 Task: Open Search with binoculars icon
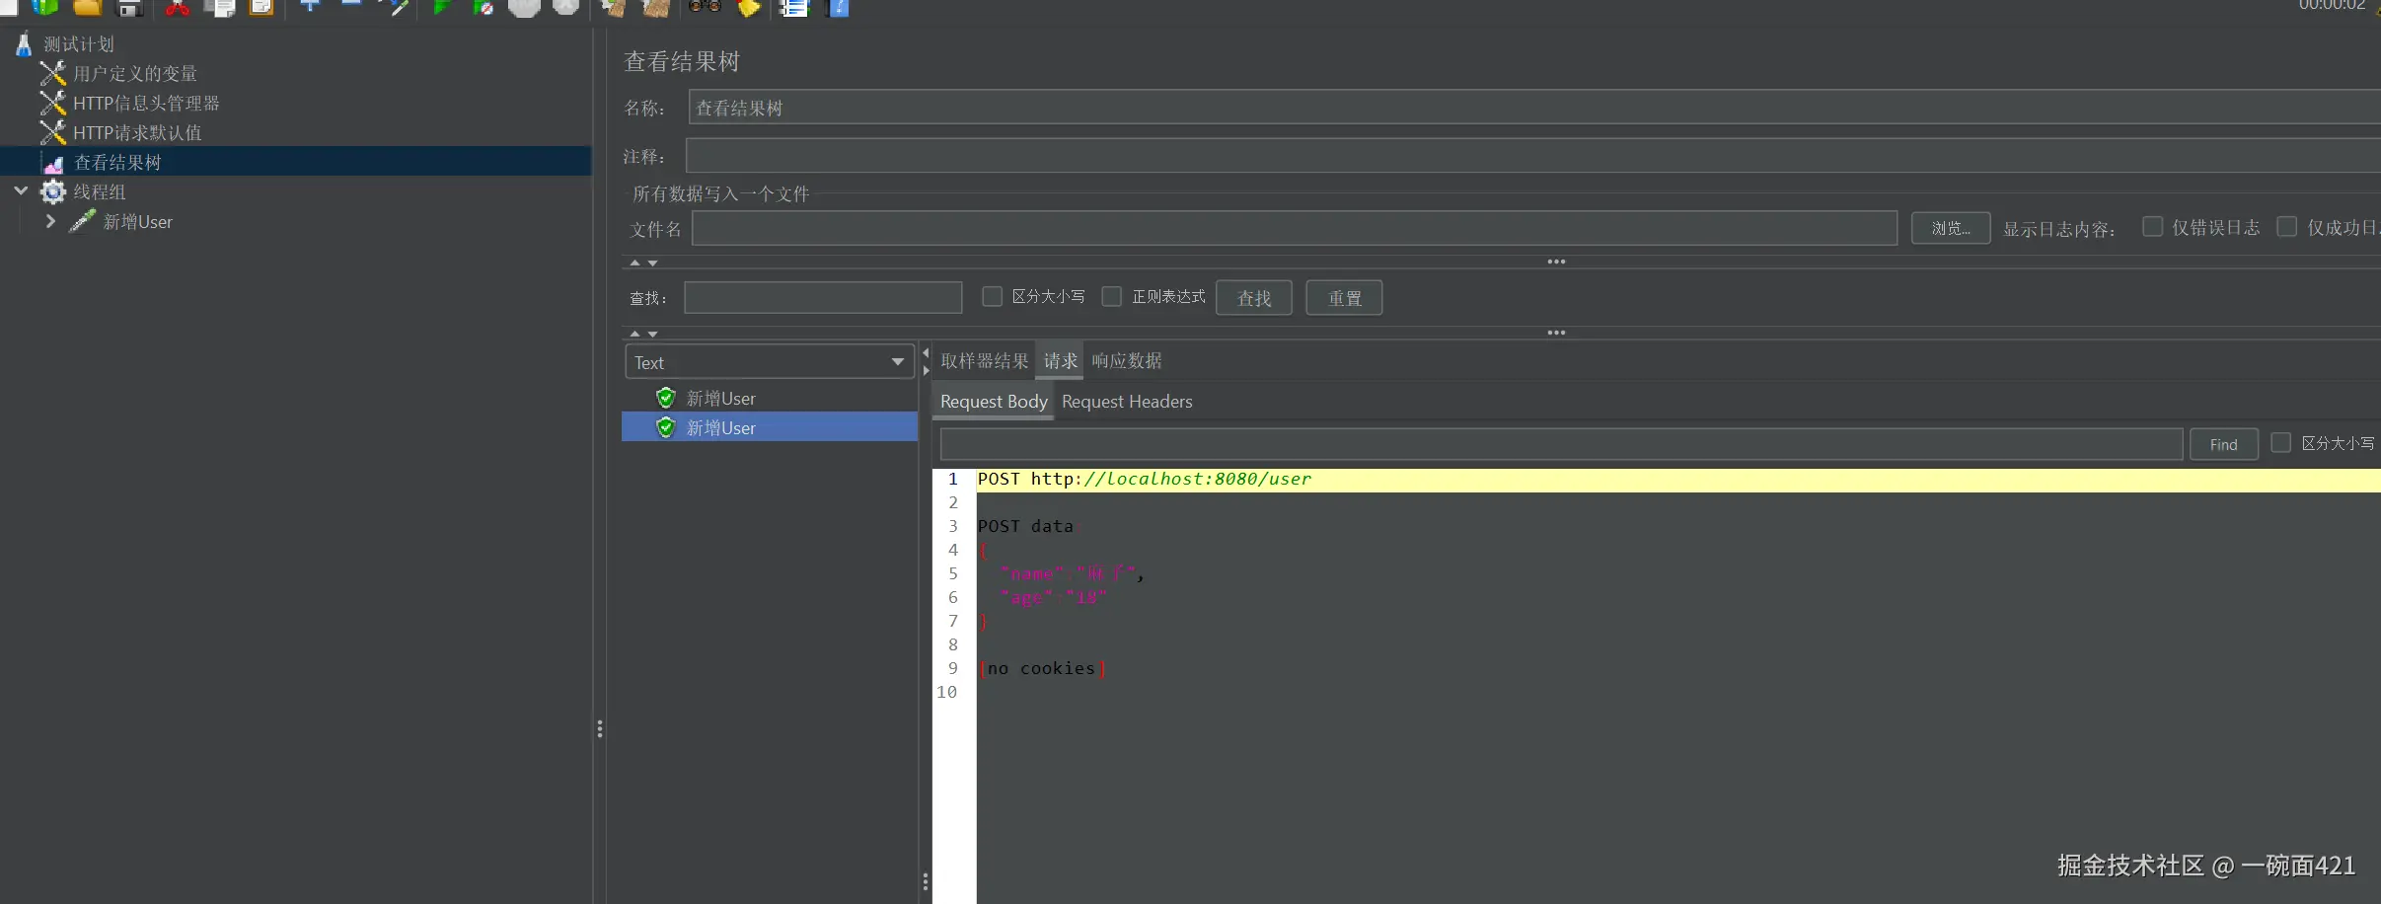click(705, 6)
